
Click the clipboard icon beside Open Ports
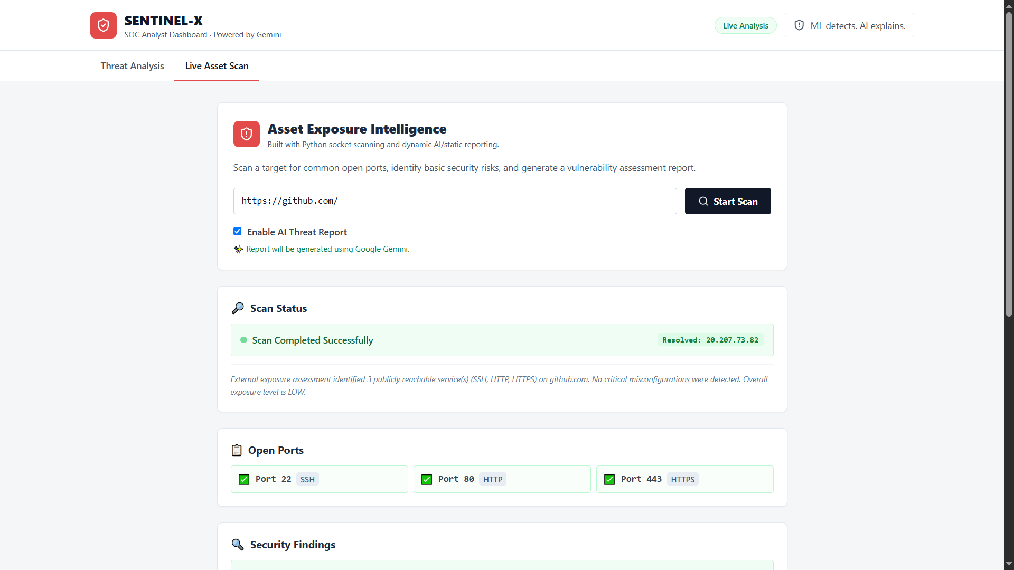(237, 450)
